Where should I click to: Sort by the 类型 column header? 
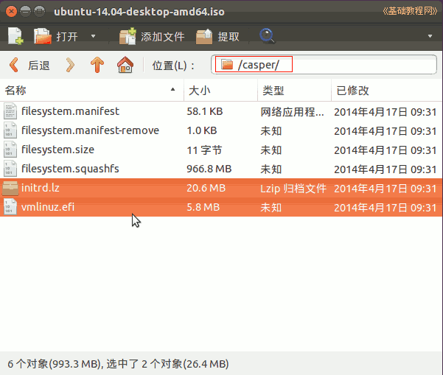(294, 91)
